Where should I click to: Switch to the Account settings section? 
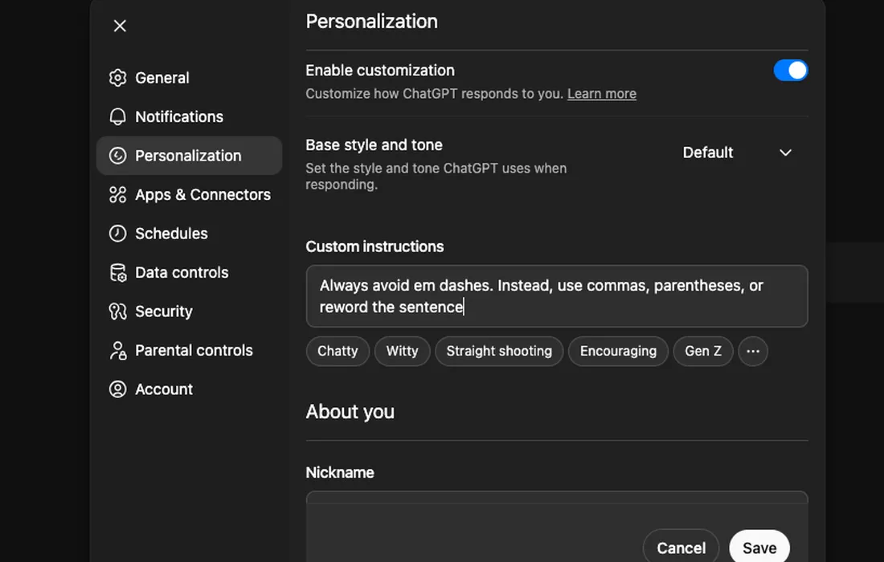coord(163,389)
